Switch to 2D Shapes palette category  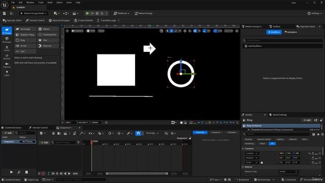tap(7, 31)
